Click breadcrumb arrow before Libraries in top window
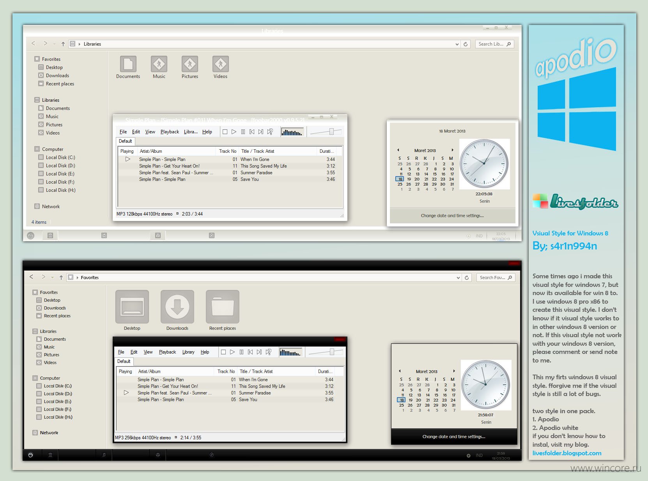 coord(80,44)
